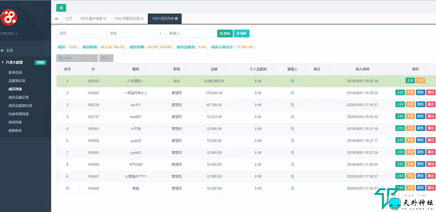Click the 邀请人 input field
The height and width of the screenshot is (212, 436).
point(191,33)
